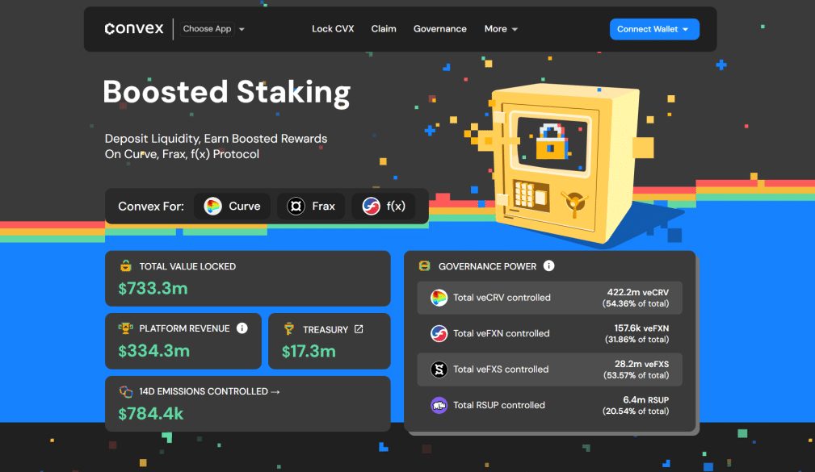Click the Connect Wallet button
The image size is (815, 472).
tap(654, 29)
